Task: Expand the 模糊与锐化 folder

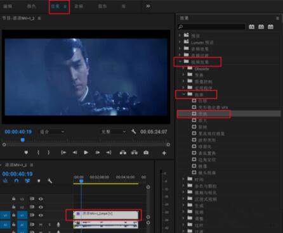Action: pyautogui.click(x=183, y=192)
